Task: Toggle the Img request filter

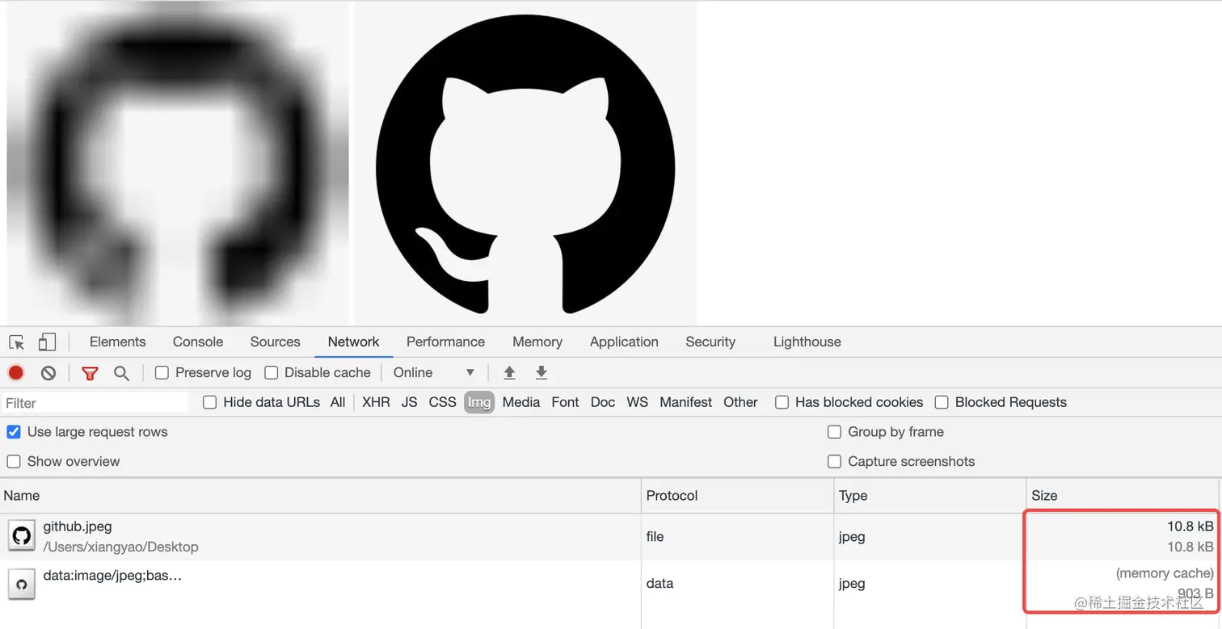Action: pyautogui.click(x=479, y=402)
